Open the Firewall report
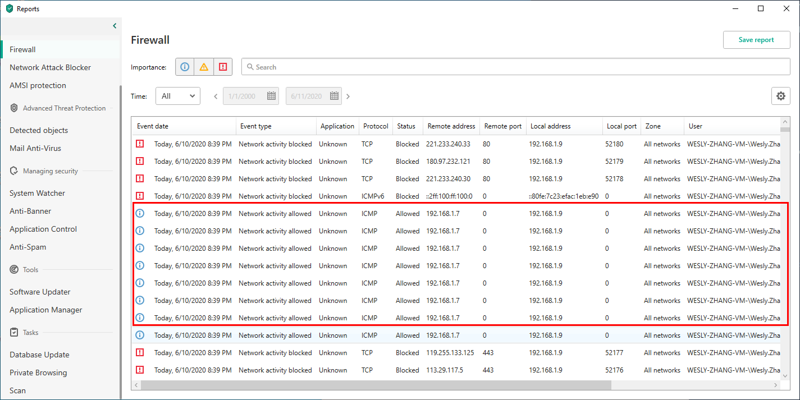800x400 pixels. [x=22, y=49]
